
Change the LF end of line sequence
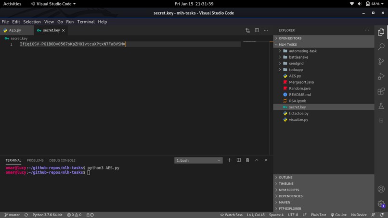[304, 215]
